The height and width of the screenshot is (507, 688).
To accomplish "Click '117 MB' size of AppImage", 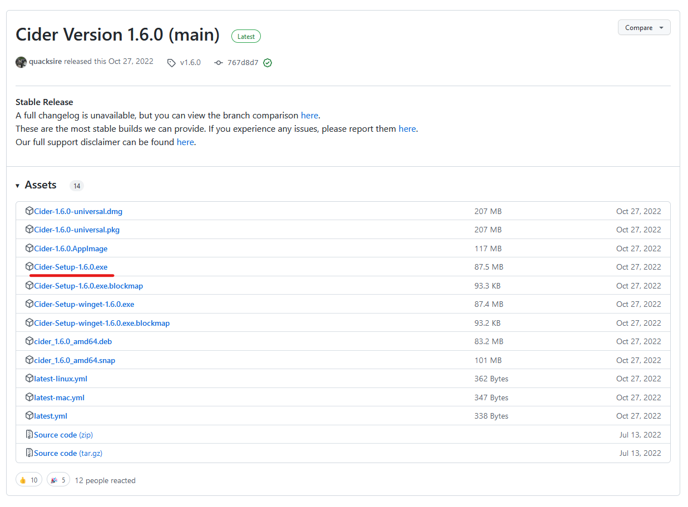I will pyautogui.click(x=488, y=248).
